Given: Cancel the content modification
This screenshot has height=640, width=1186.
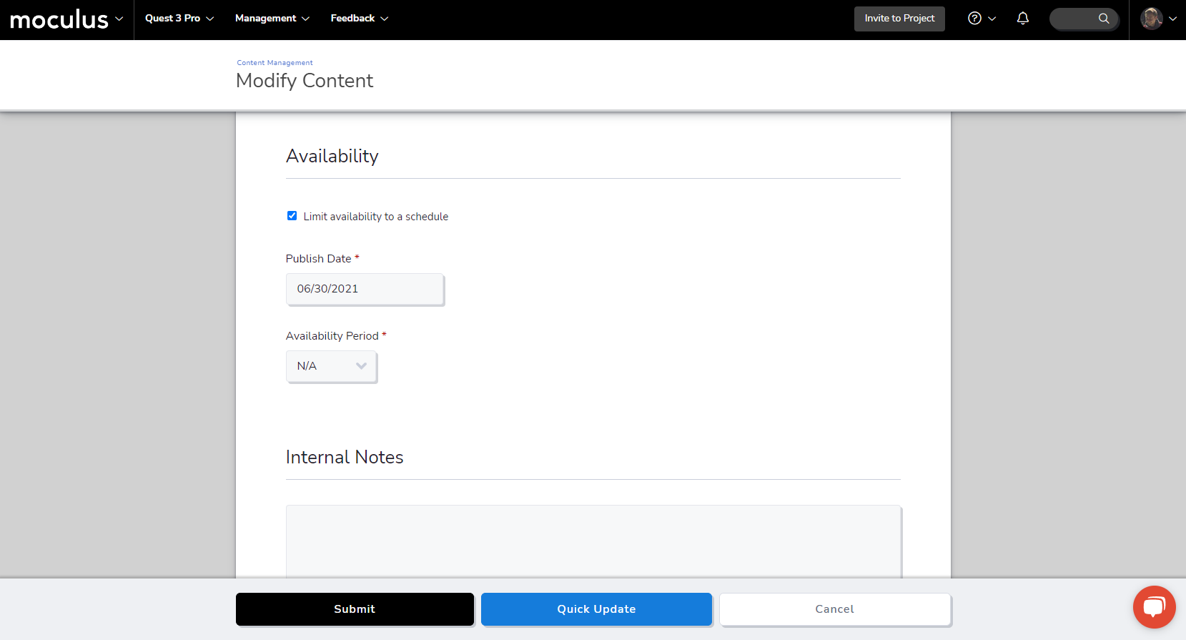Looking at the screenshot, I should (834, 609).
